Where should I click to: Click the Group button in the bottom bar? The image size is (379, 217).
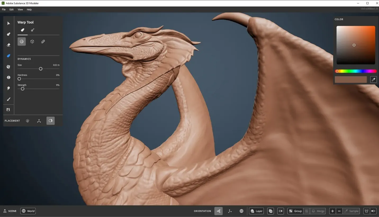pos(295,211)
